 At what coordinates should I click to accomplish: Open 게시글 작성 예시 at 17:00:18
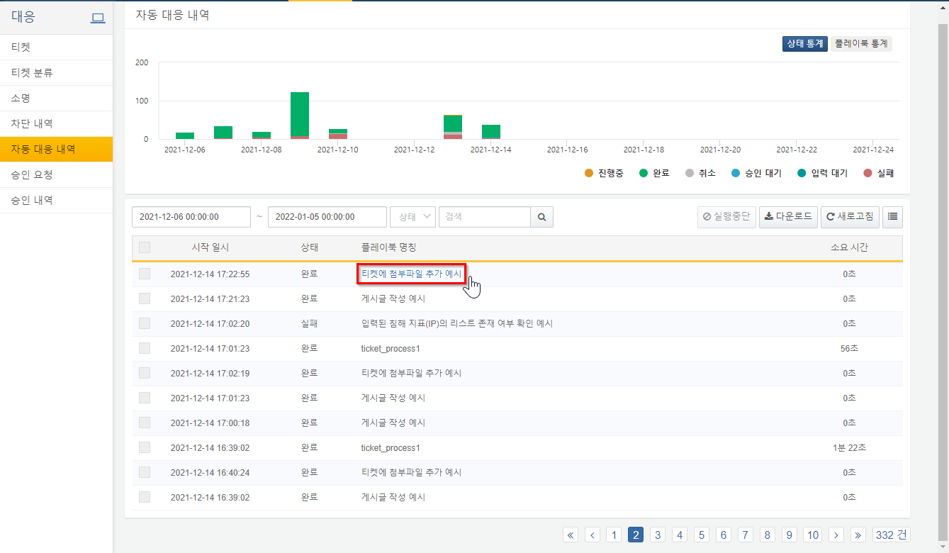[x=393, y=423]
